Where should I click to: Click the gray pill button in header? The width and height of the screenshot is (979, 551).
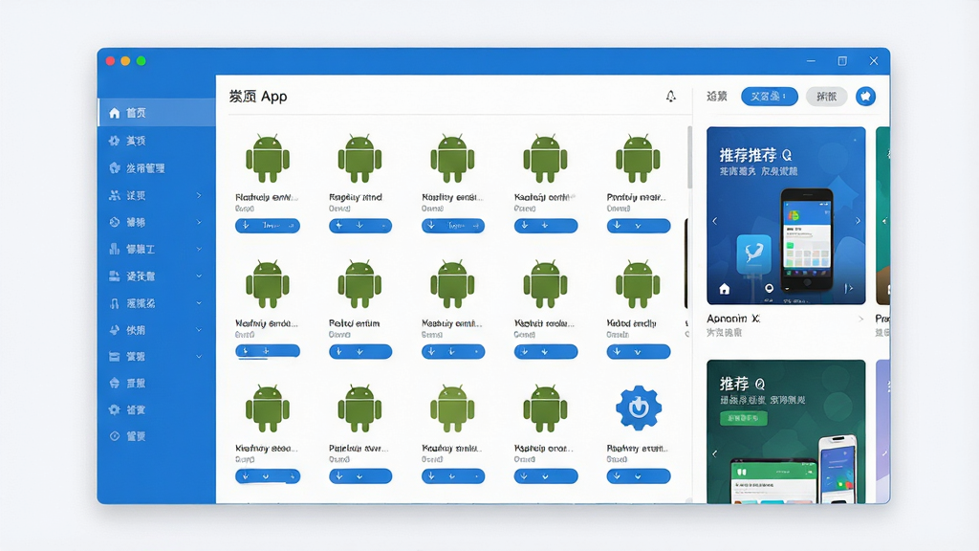[826, 97]
